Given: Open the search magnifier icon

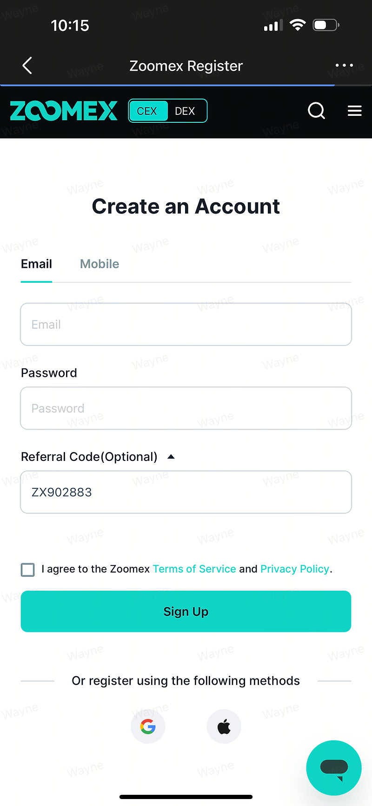Looking at the screenshot, I should click(317, 111).
